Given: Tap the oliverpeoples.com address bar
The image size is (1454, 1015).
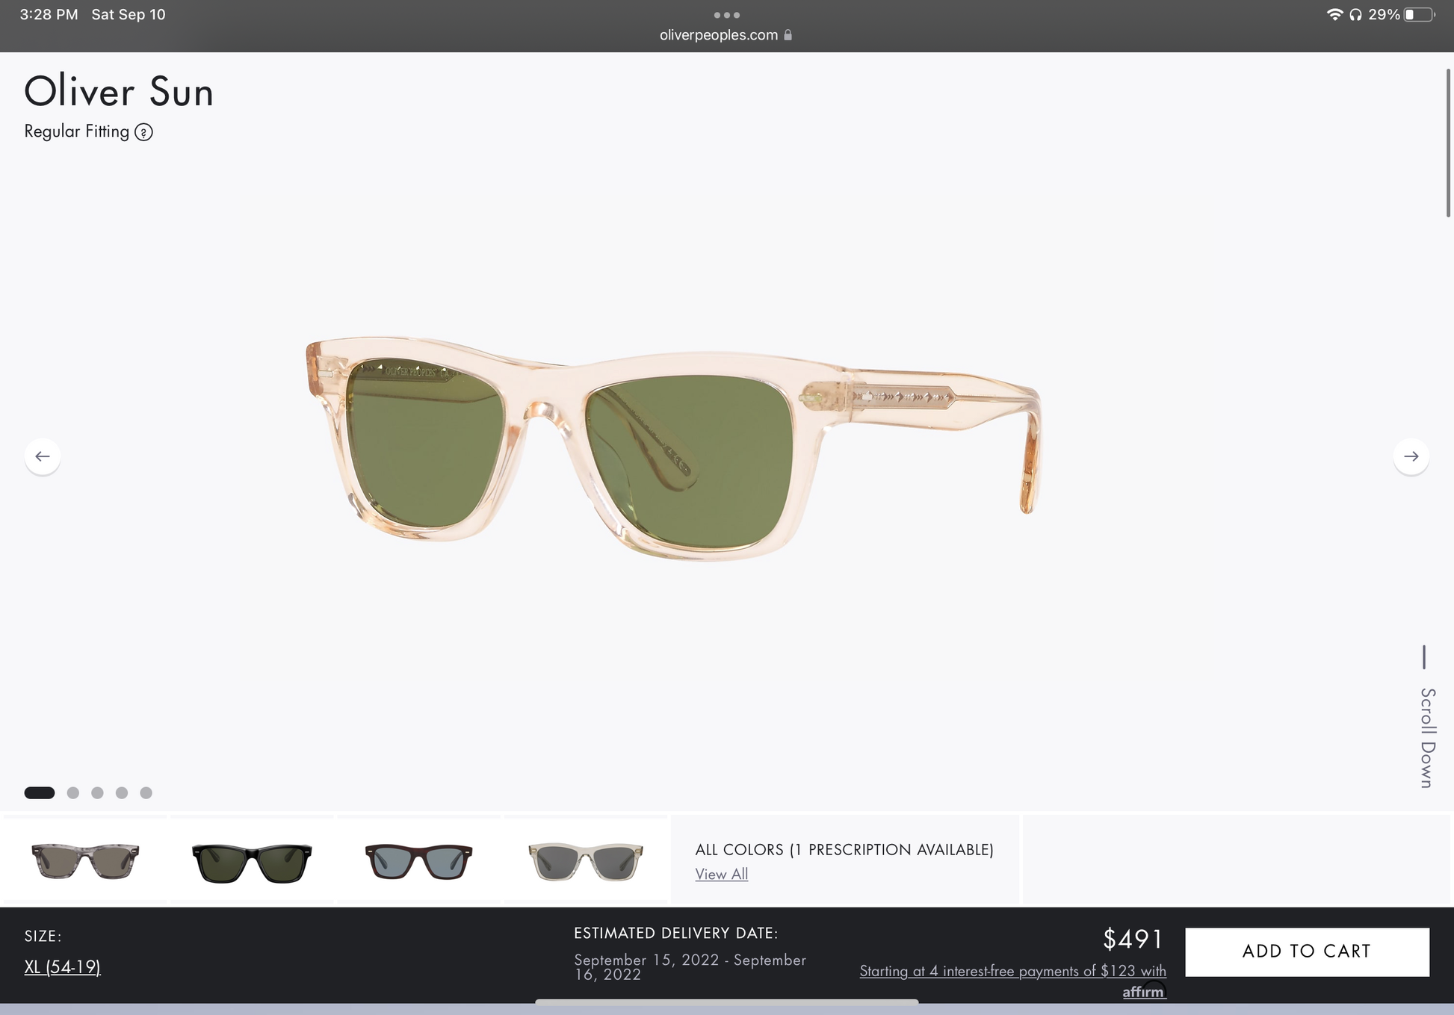Looking at the screenshot, I should (x=719, y=35).
